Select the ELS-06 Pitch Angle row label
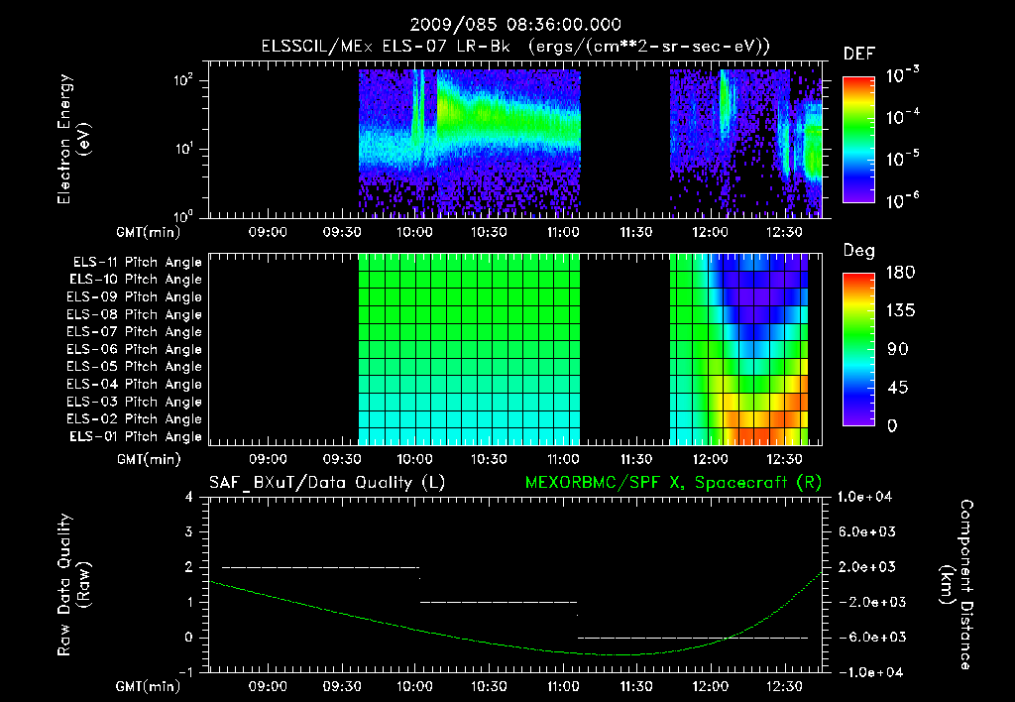The height and width of the screenshot is (702, 1015). 135,350
